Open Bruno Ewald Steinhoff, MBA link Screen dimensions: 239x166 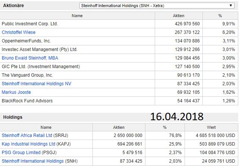tap(30, 58)
